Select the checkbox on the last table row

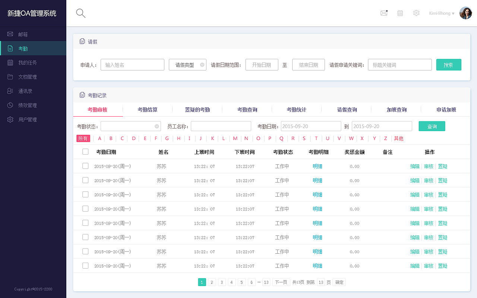tap(85, 266)
